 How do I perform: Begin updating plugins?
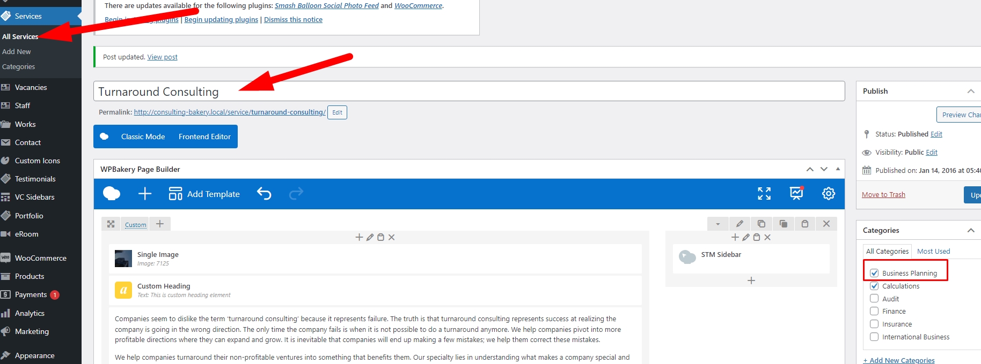click(221, 19)
